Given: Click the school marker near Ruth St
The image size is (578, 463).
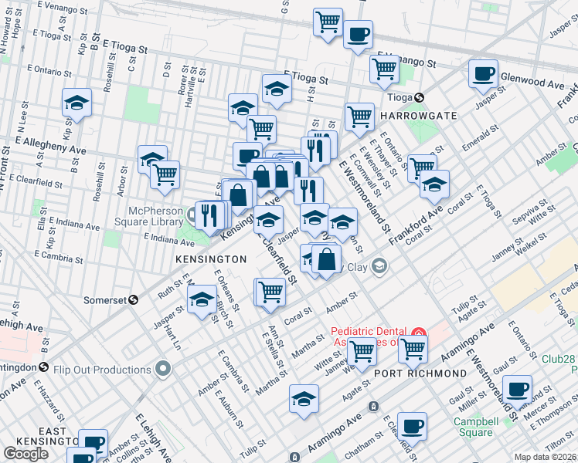Looking at the screenshot, I should pos(202,299).
